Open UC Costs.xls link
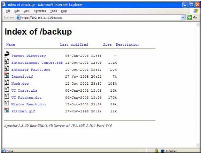201x153 pixels. click(x=24, y=90)
